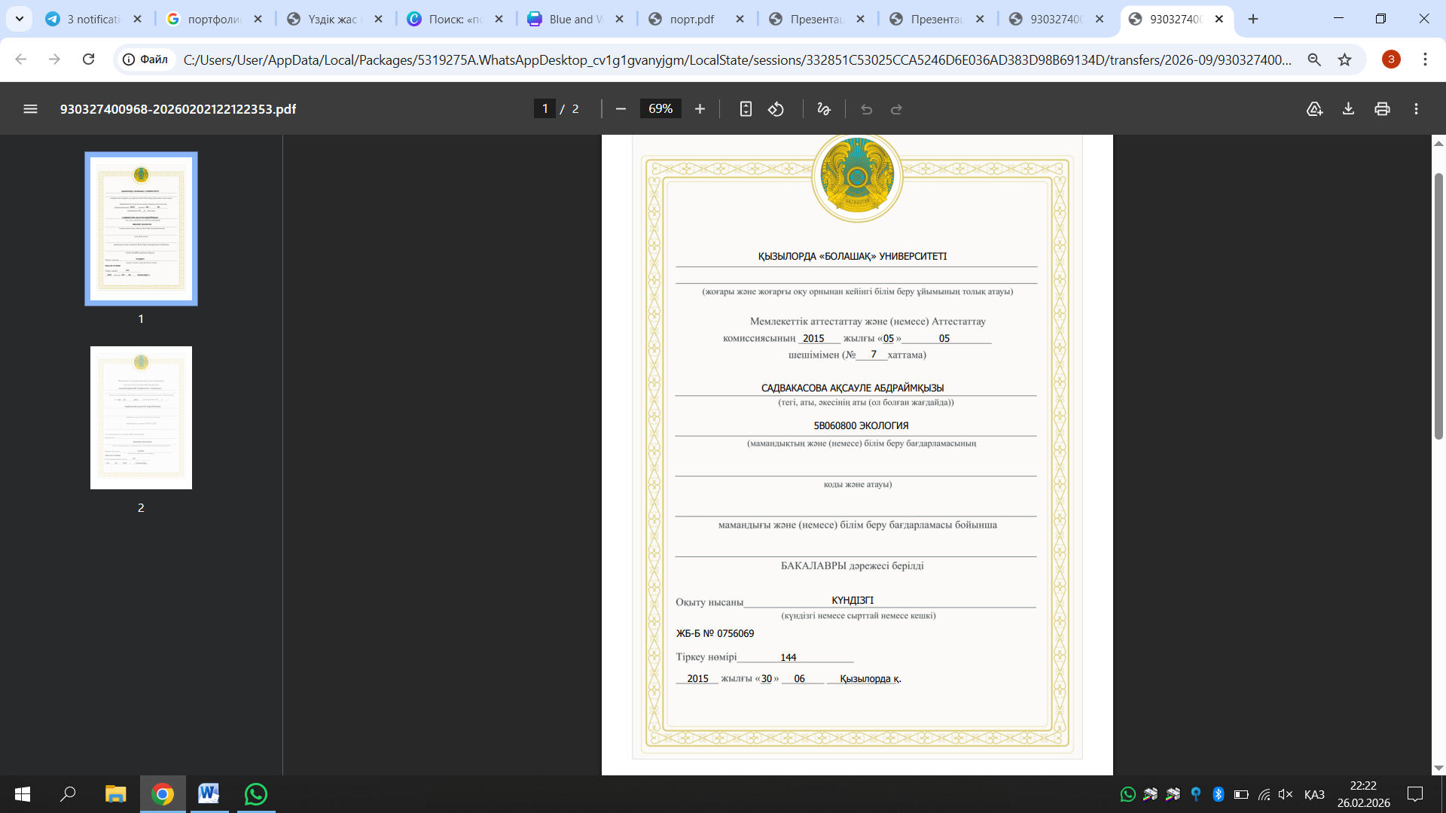This screenshot has height=813, width=1446.
Task: Open Chrome's three-dot menu
Action: (x=1425, y=59)
